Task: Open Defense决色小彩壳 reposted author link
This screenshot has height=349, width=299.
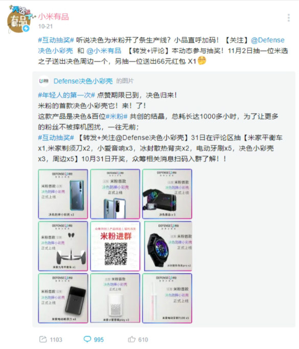Action: tap(83, 81)
